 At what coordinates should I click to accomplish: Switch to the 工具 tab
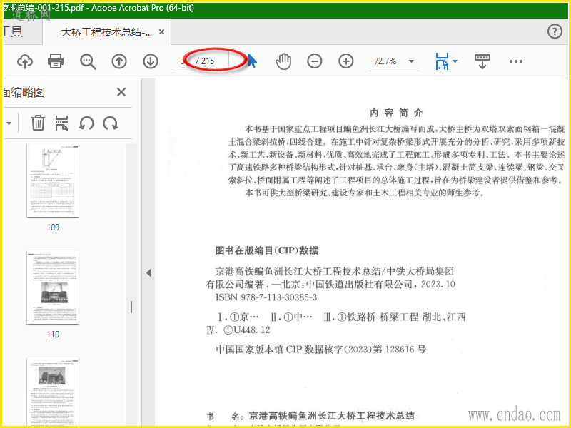click(x=13, y=32)
